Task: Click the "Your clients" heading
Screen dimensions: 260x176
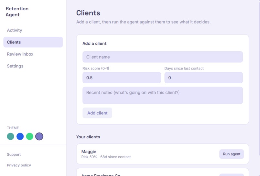Action: (88, 137)
